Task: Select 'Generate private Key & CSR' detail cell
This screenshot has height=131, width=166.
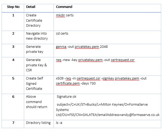Action: tap(36, 65)
